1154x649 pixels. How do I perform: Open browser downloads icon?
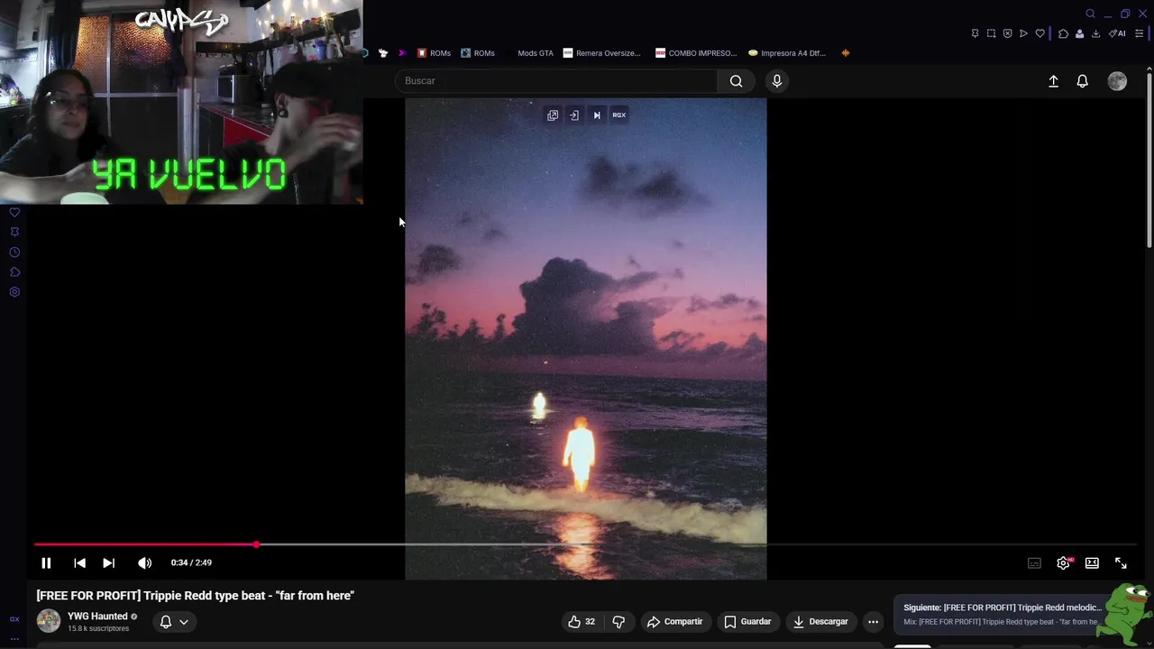pos(1095,33)
